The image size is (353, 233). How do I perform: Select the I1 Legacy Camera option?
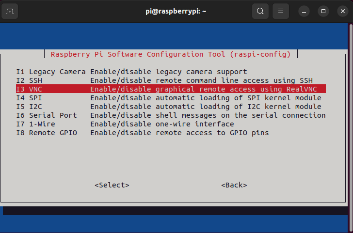(x=51, y=72)
